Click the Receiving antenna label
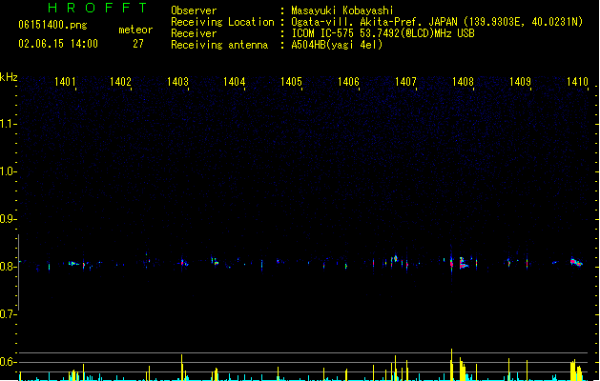The width and height of the screenshot is (600, 381). (219, 45)
